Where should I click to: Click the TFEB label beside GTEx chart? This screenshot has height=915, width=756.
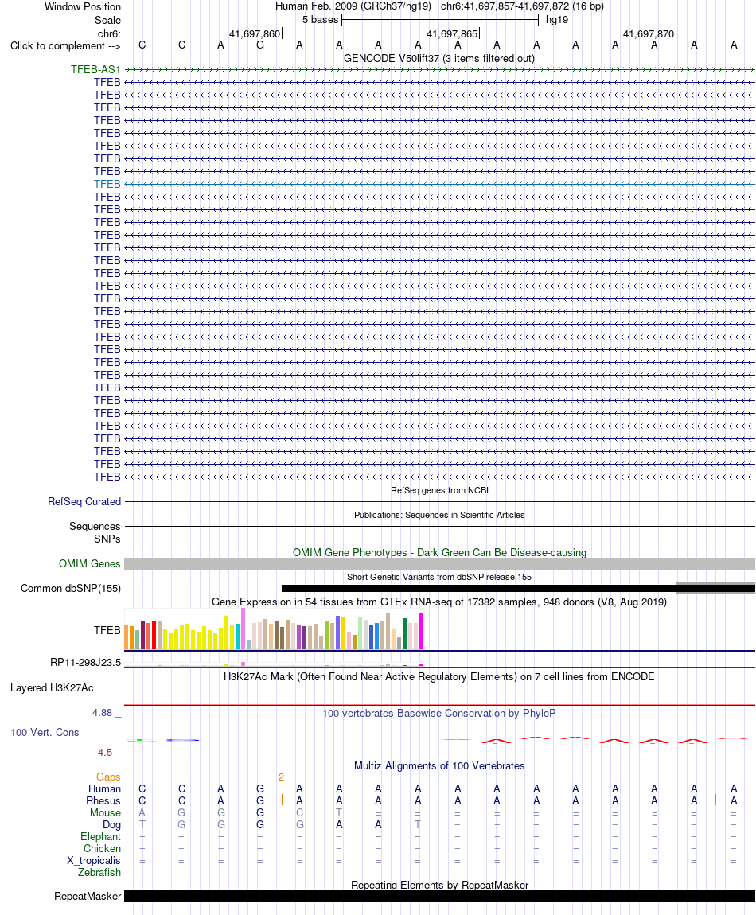107,630
